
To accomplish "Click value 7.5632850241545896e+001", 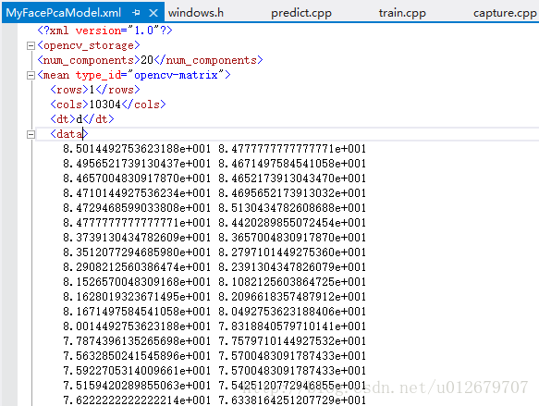I will (137, 356).
